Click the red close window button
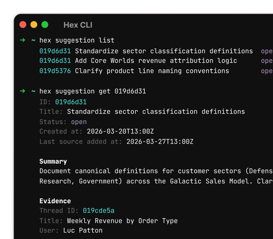This screenshot has height=239, width=273. [23, 25]
